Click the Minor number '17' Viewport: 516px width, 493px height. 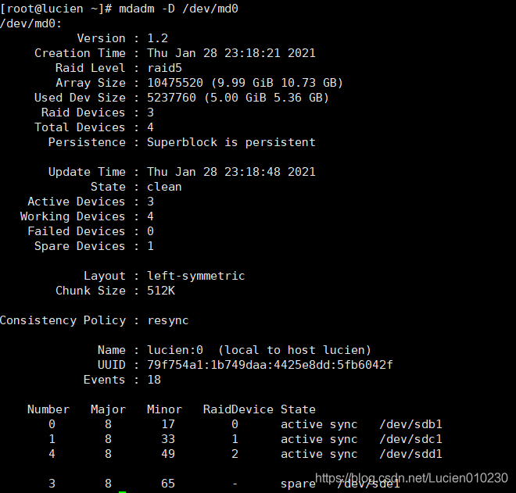click(x=168, y=424)
